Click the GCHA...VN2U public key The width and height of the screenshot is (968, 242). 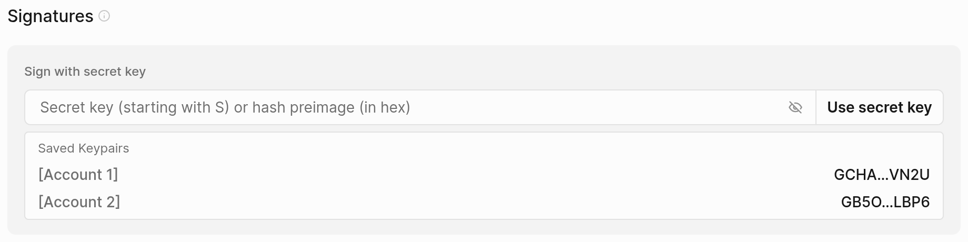[x=882, y=175]
